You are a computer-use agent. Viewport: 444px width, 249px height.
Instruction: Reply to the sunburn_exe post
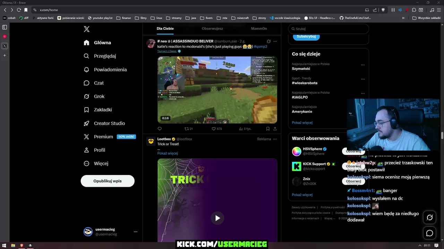[x=160, y=129]
